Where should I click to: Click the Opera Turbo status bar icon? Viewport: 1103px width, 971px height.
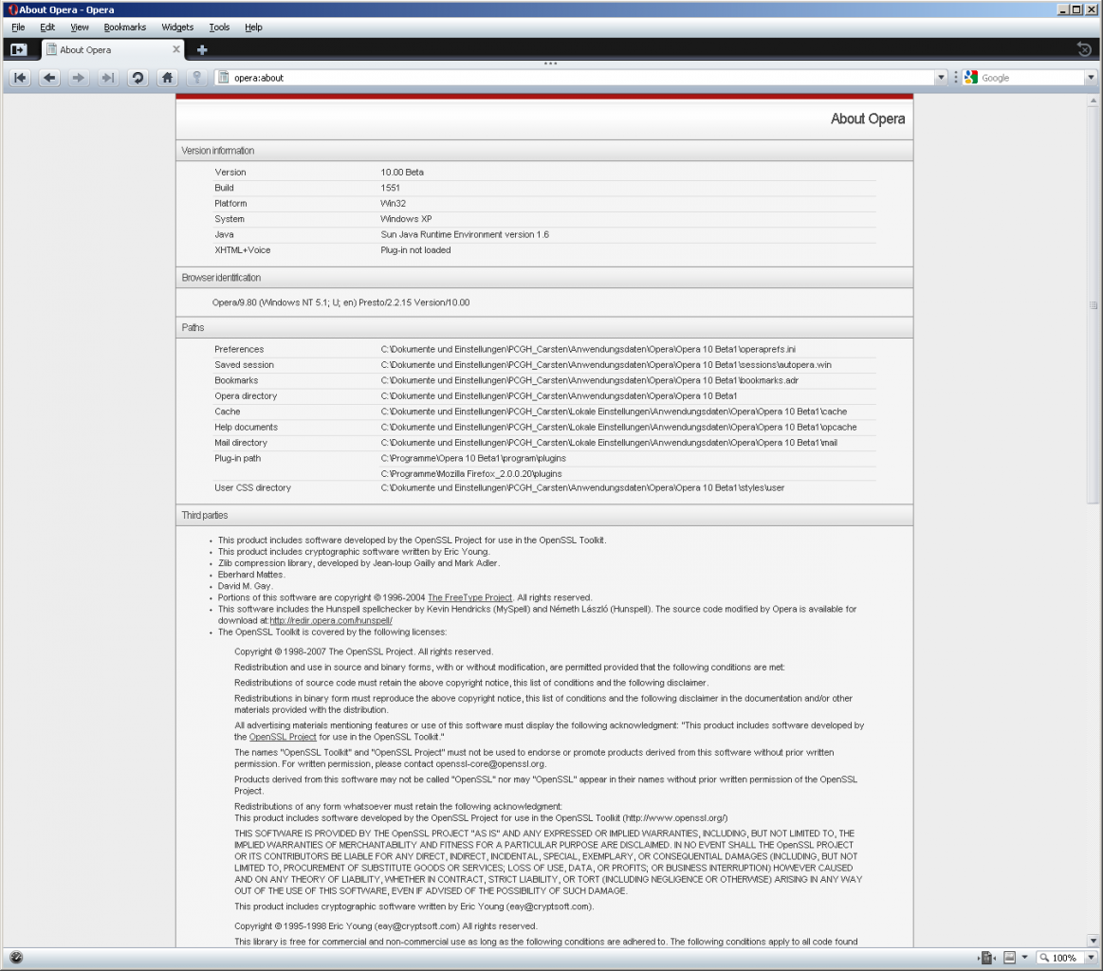pos(16,957)
